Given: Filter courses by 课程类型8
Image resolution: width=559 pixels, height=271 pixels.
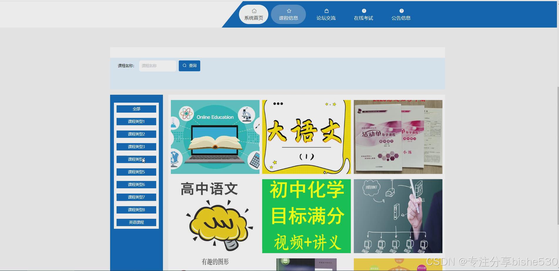Looking at the screenshot, I should pos(136,209).
